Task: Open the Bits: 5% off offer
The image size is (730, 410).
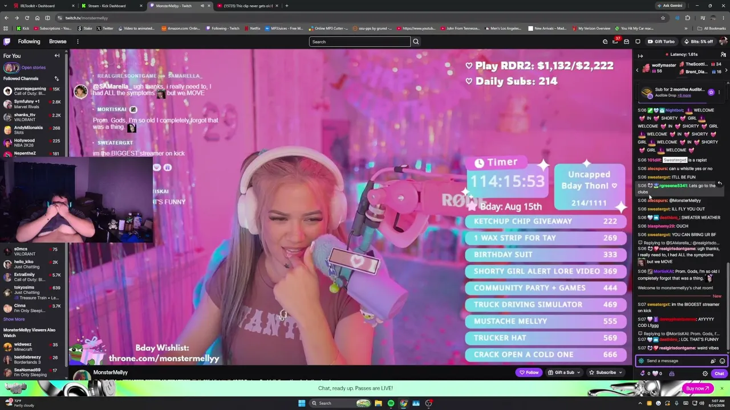Action: 699,42
